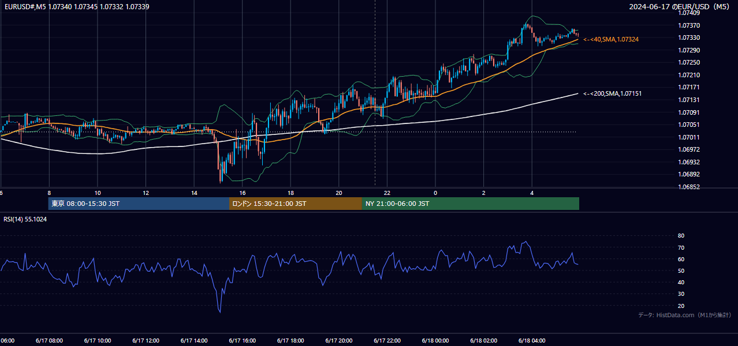Select the ロンドン 15:30-21:00 JST session bar
Image resolution: width=738 pixels, height=346 pixels.
tap(296, 204)
